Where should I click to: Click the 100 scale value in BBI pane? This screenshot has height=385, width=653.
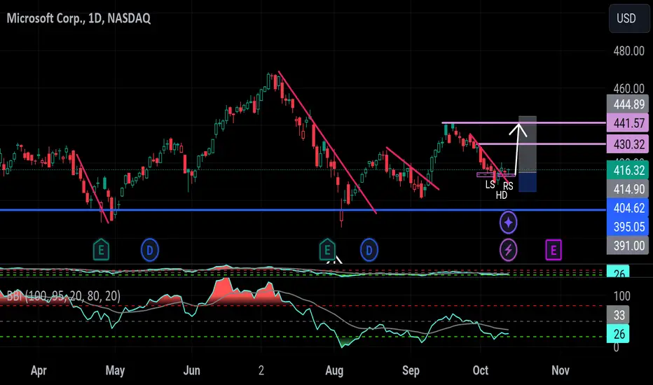[x=621, y=296]
